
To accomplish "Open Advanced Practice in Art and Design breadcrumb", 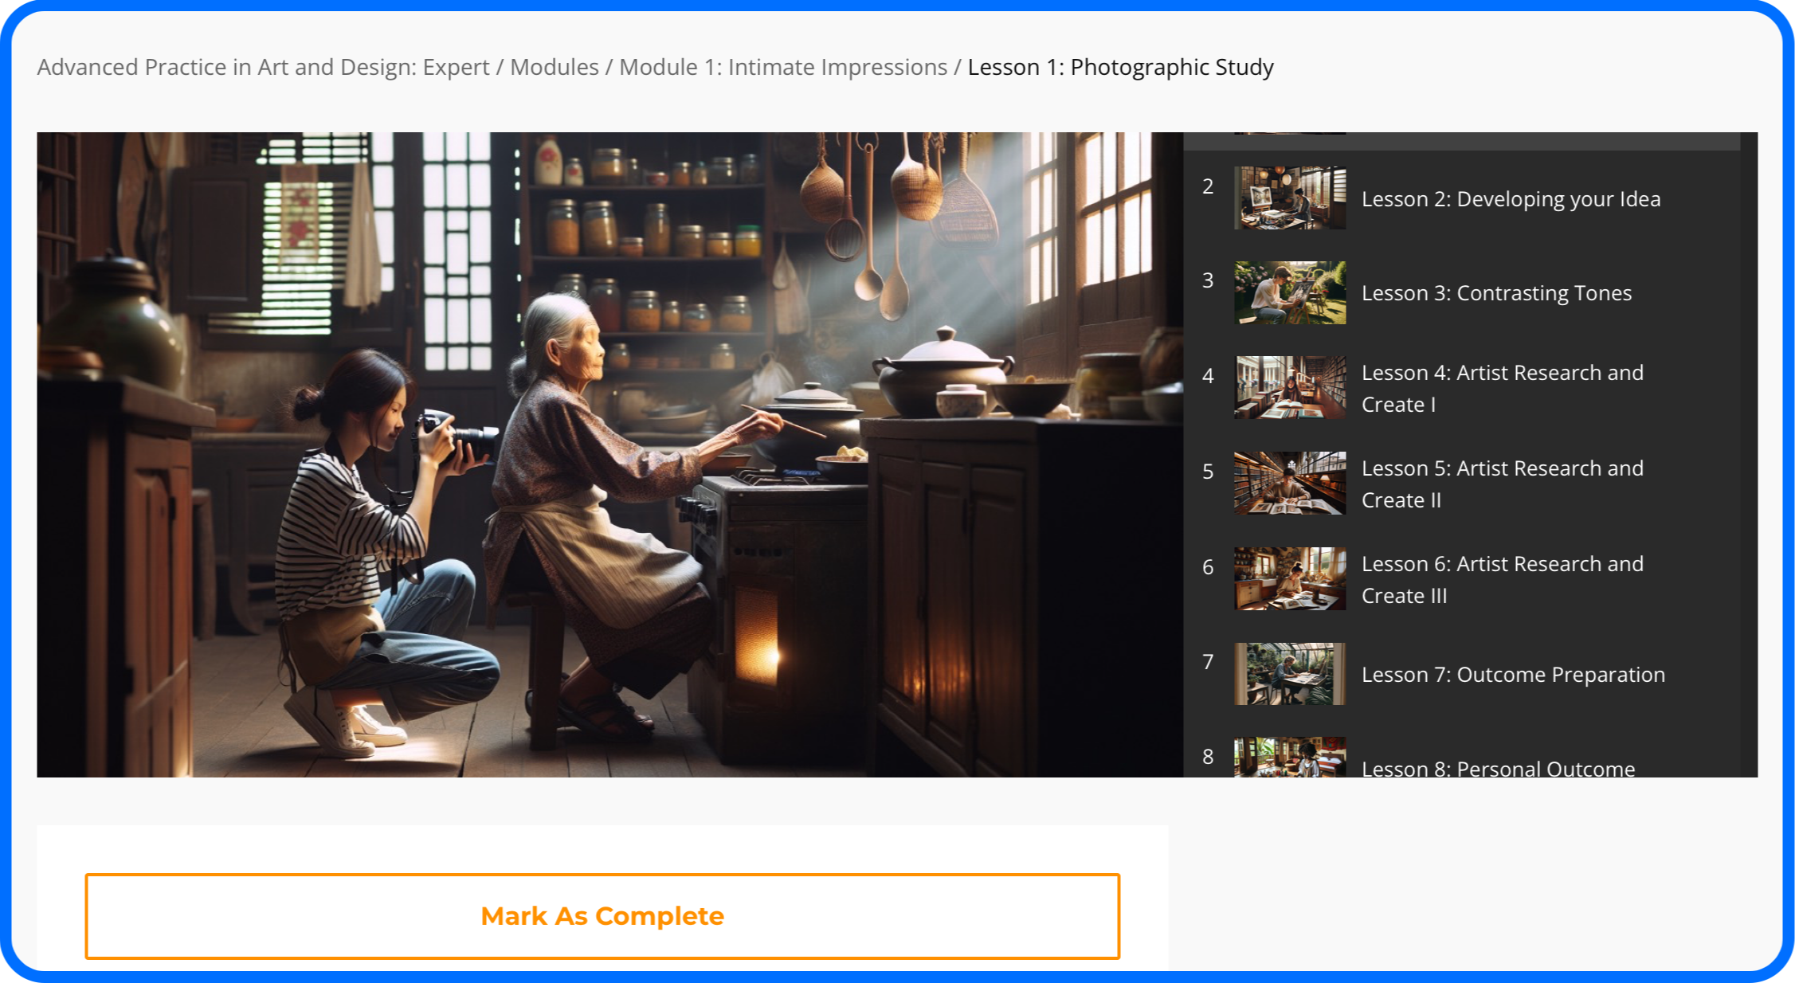I will [263, 67].
